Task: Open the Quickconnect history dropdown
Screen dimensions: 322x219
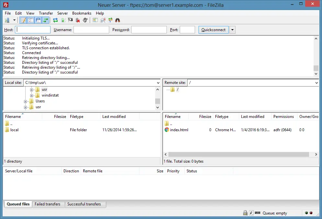Action: pos(232,30)
